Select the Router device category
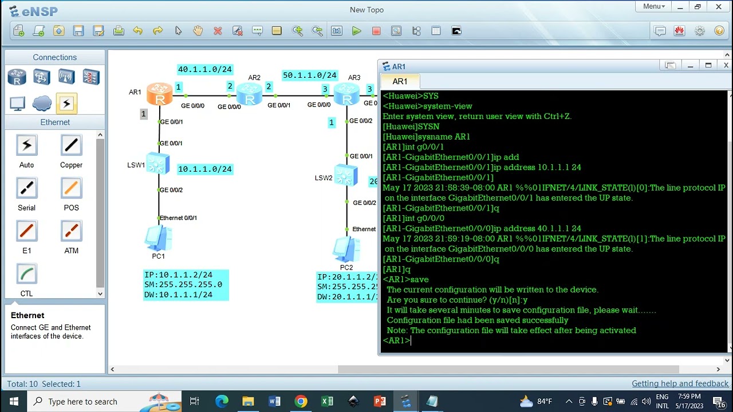 [x=17, y=77]
